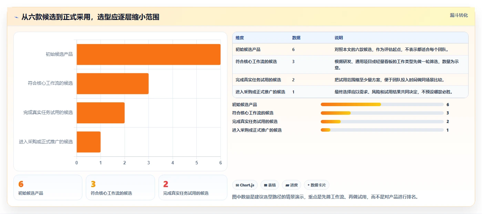Select the Chart.js chip

[245, 185]
